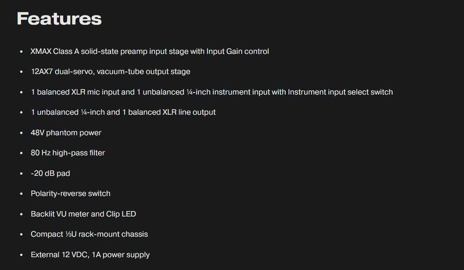Viewport: 464px width, 270px height.
Task: Click the bullet before XMAX Class A
Action: 21,51
